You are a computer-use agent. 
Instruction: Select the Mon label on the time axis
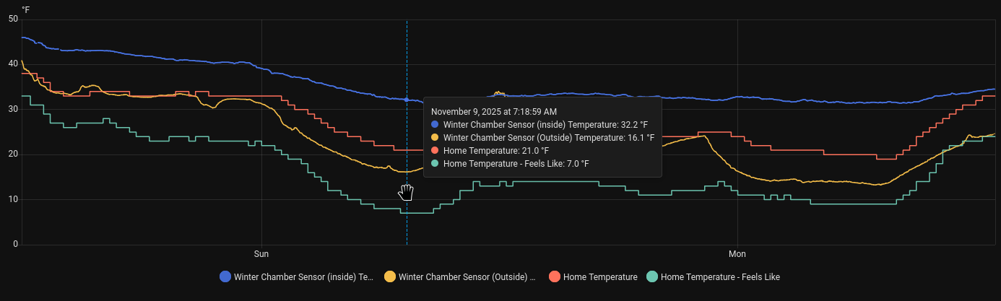click(x=737, y=254)
